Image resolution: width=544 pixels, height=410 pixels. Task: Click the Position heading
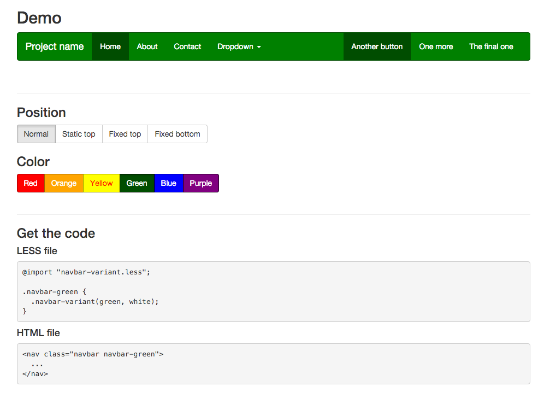42,113
